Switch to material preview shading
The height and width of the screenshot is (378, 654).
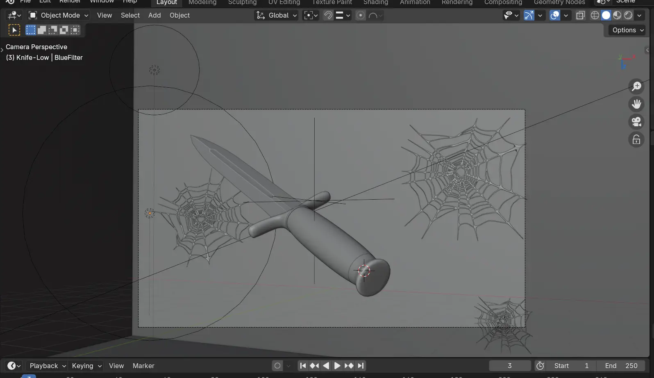[x=617, y=16]
